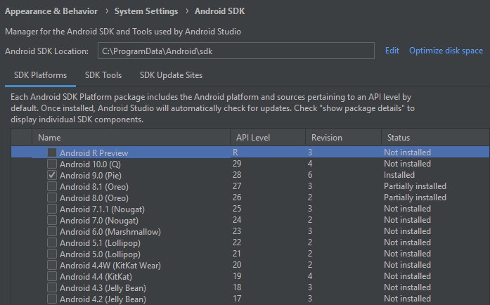Enable the Android 5.0 (Lollipop) checkbox
The width and height of the screenshot is (490, 305).
coord(52,254)
